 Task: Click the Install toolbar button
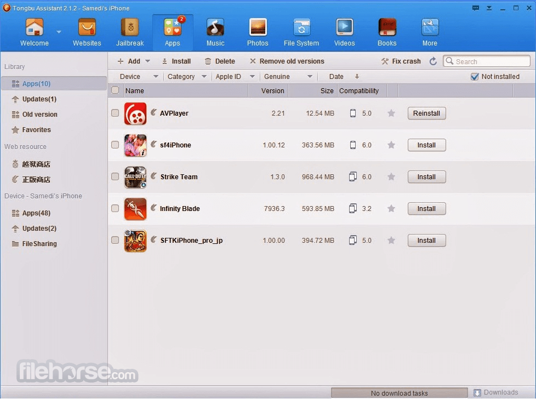click(176, 61)
